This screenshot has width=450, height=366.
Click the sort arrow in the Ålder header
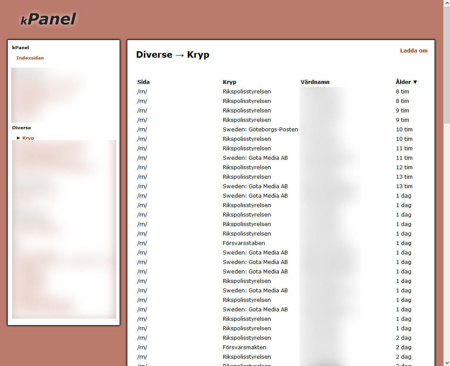coord(415,82)
